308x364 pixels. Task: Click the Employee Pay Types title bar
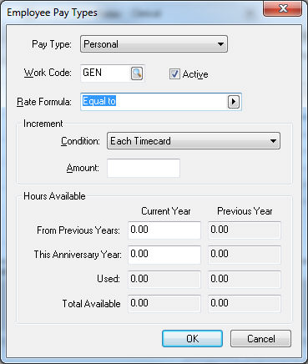point(134,13)
